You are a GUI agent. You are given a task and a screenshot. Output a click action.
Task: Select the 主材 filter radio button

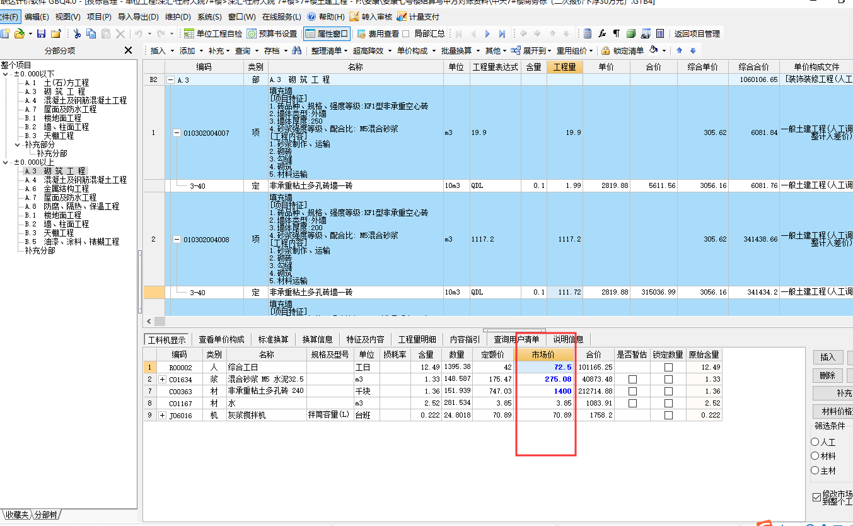tap(815, 470)
